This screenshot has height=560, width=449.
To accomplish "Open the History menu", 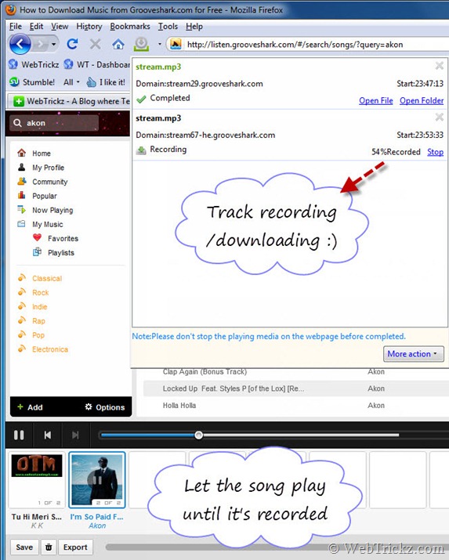I will (x=89, y=27).
